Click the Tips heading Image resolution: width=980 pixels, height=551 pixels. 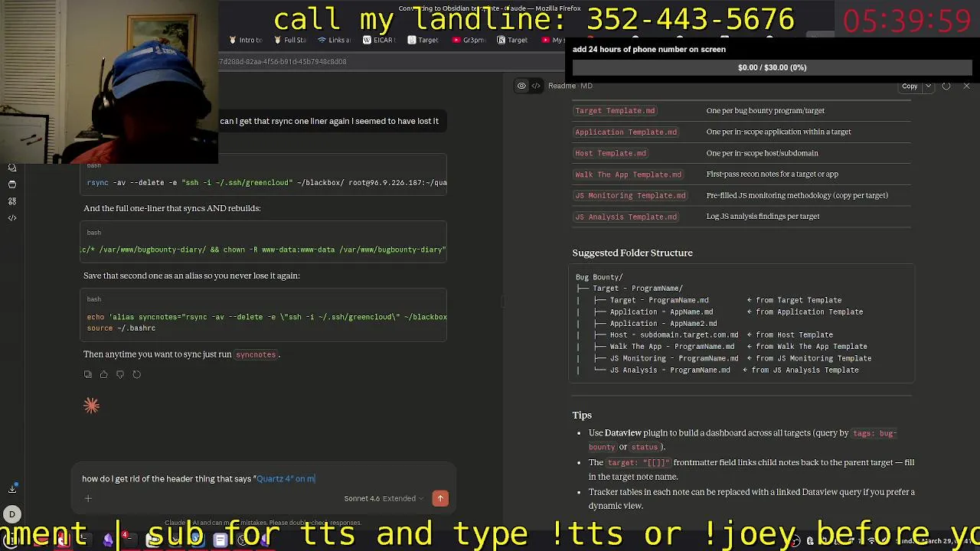582,415
